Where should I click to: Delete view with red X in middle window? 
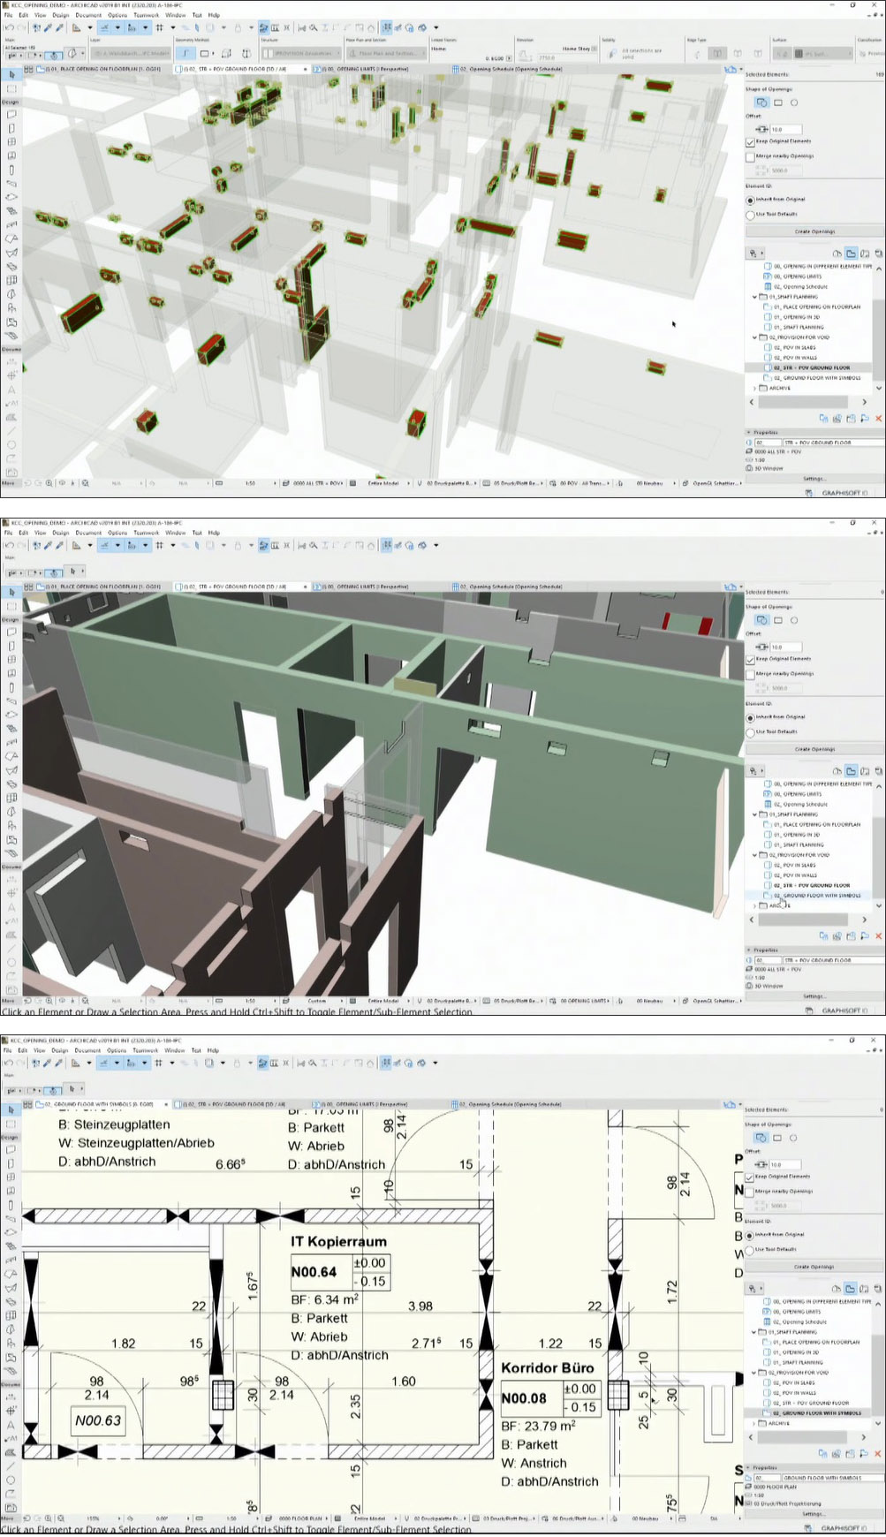pos(878,936)
